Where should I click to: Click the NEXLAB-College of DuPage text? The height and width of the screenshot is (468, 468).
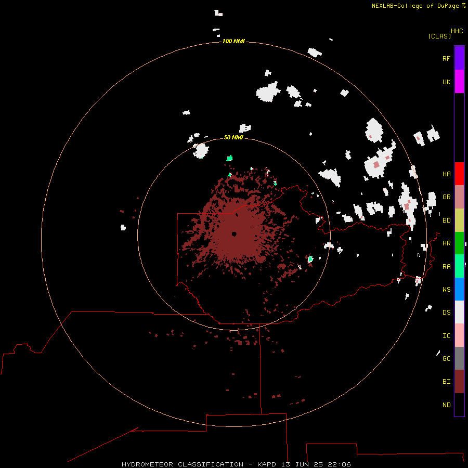pos(415,6)
